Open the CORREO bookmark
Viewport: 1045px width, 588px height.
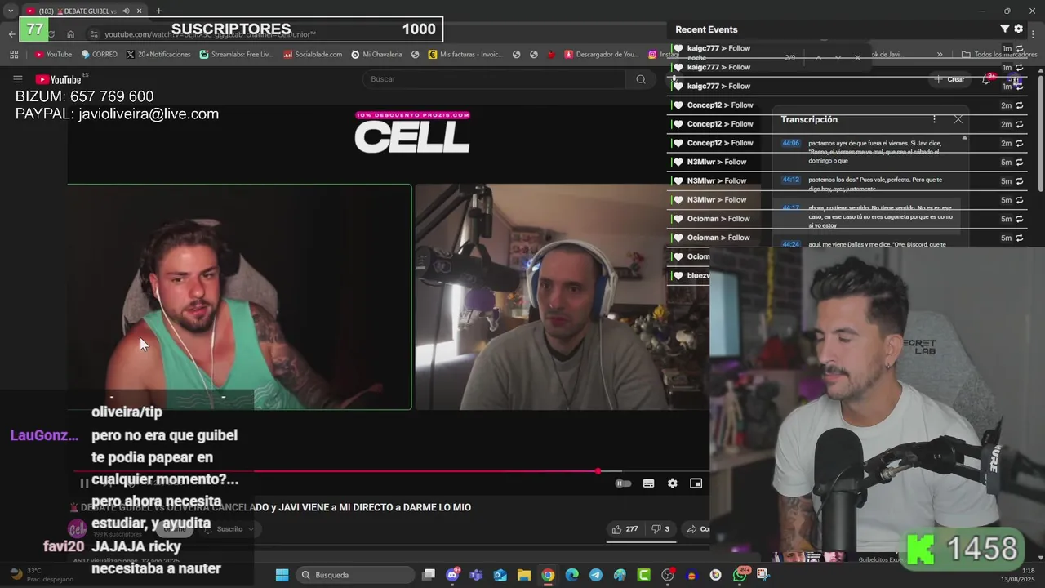[99, 55]
